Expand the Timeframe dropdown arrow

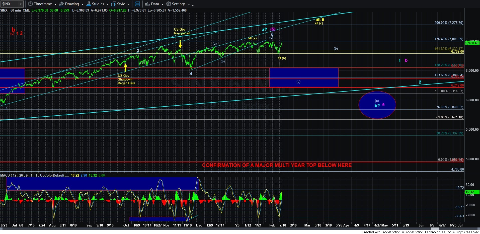[55, 4]
